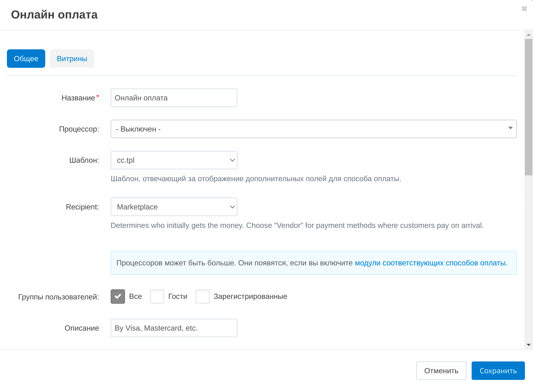This screenshot has width=533, height=390.
Task: Follow the модули соответствующих способов оплаты link
Action: pyautogui.click(x=430, y=263)
